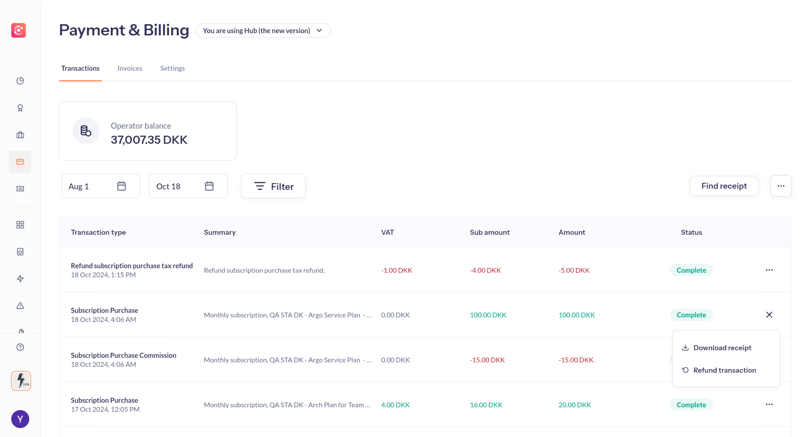Click the Find receipt button
The width and height of the screenshot is (810, 437).
coord(724,186)
